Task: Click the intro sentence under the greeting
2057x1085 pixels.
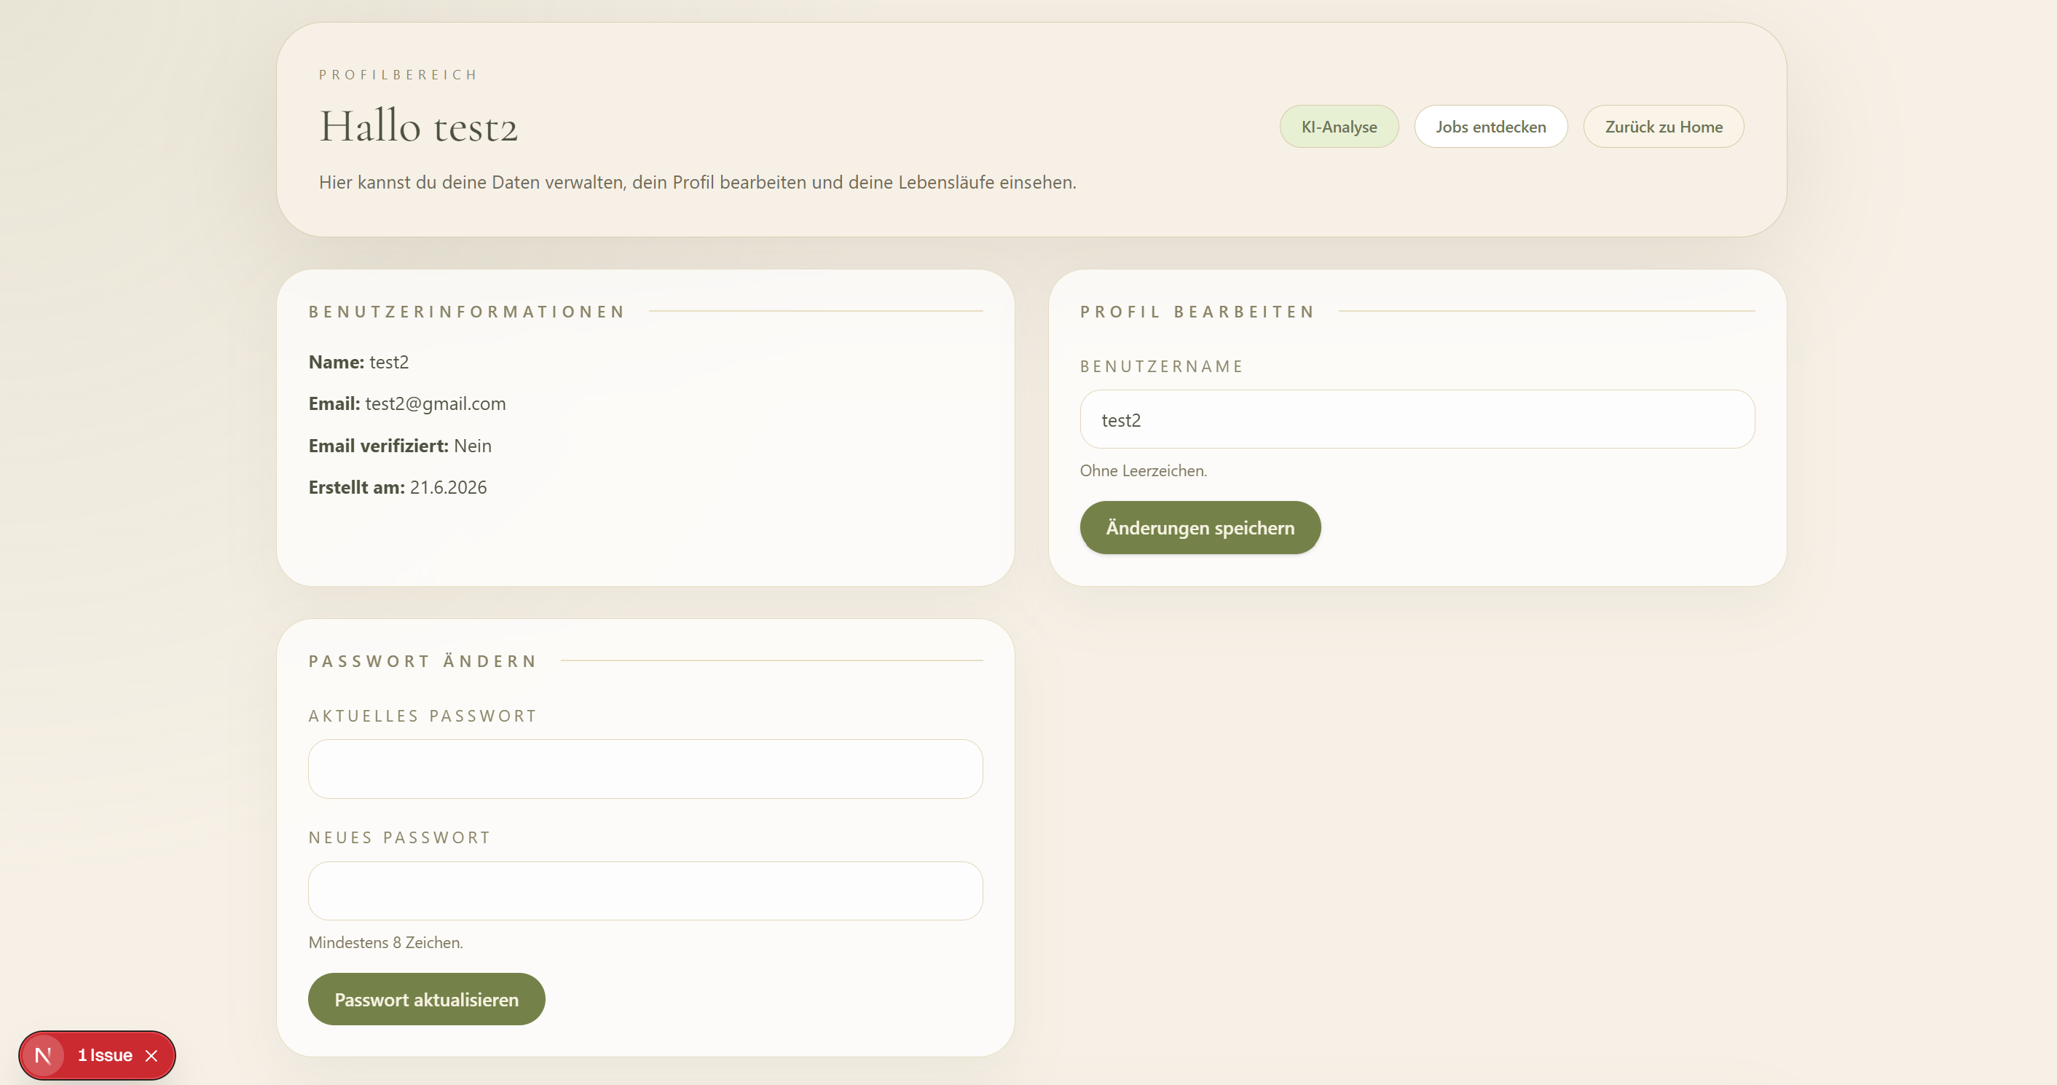Action: 697,182
